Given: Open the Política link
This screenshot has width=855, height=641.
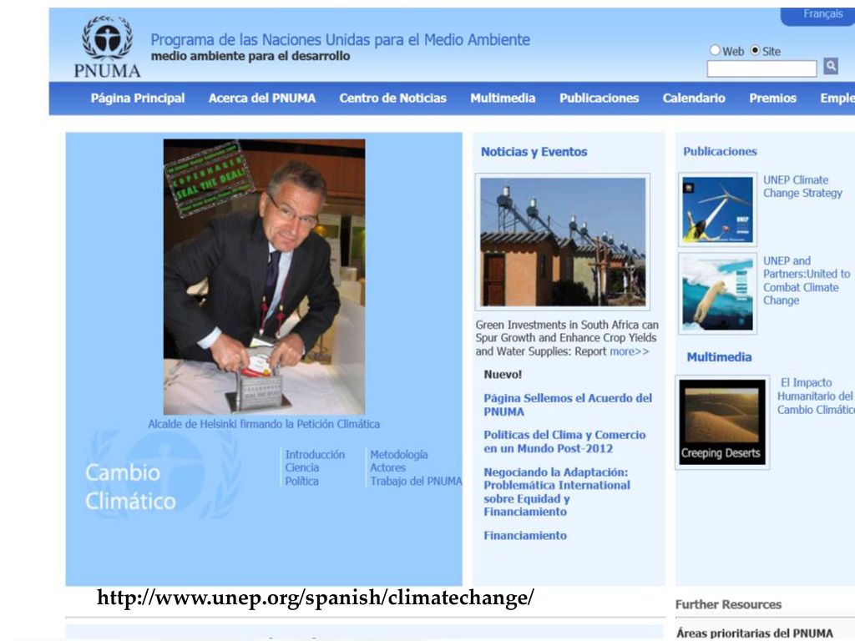Looking at the screenshot, I should point(301,482).
